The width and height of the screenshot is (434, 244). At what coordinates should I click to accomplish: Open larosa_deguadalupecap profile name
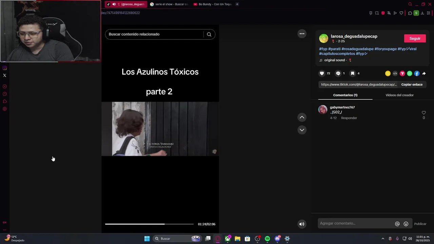click(x=354, y=36)
